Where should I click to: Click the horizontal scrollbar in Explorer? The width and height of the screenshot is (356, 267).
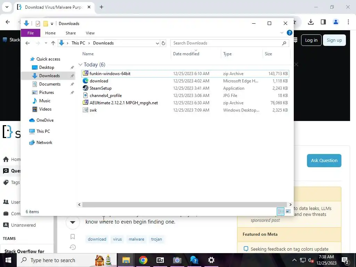pos(185,204)
